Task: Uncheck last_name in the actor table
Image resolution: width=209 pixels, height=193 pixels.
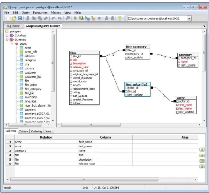Action: [x=177, y=109]
